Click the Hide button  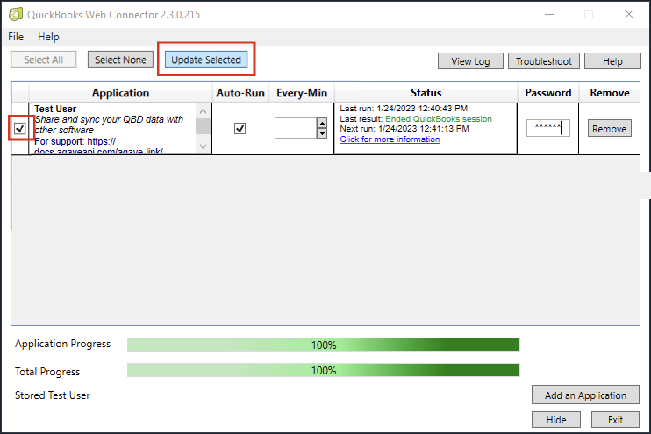pos(556,420)
